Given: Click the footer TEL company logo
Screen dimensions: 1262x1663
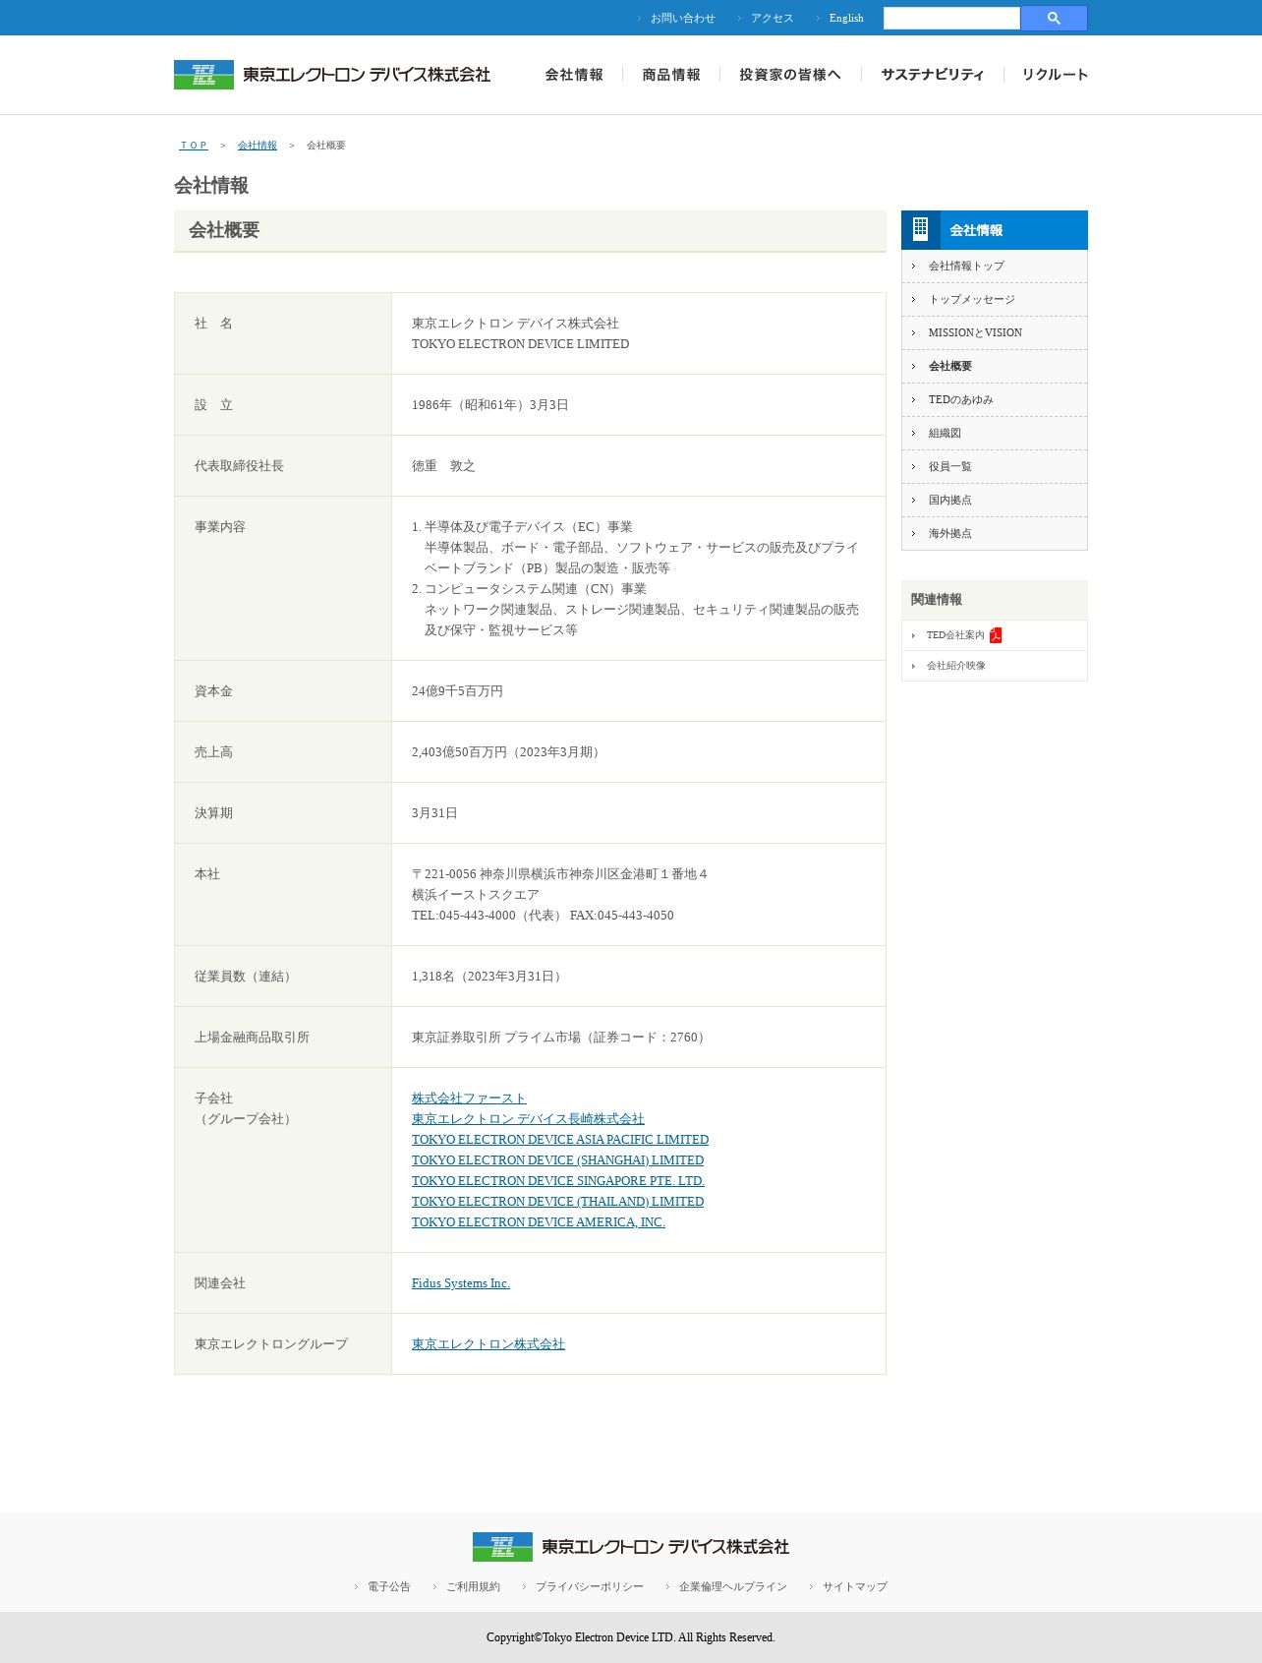Looking at the screenshot, I should (631, 1547).
